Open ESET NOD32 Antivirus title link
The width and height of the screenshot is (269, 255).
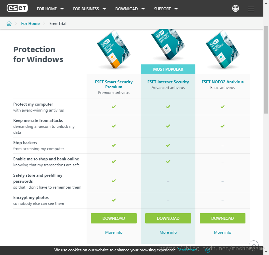[223, 82]
